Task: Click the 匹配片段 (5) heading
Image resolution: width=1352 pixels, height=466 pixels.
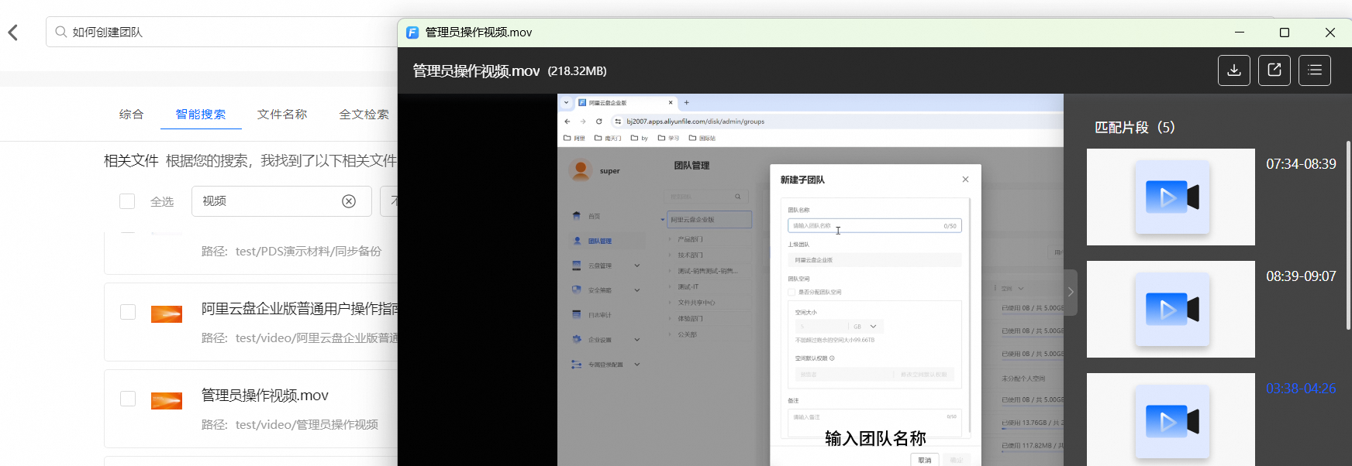Action: (1134, 128)
